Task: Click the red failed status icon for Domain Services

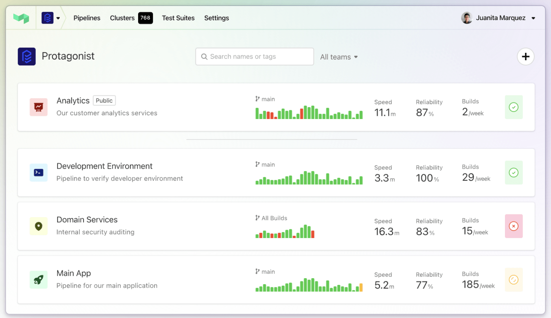Action: 514,226
